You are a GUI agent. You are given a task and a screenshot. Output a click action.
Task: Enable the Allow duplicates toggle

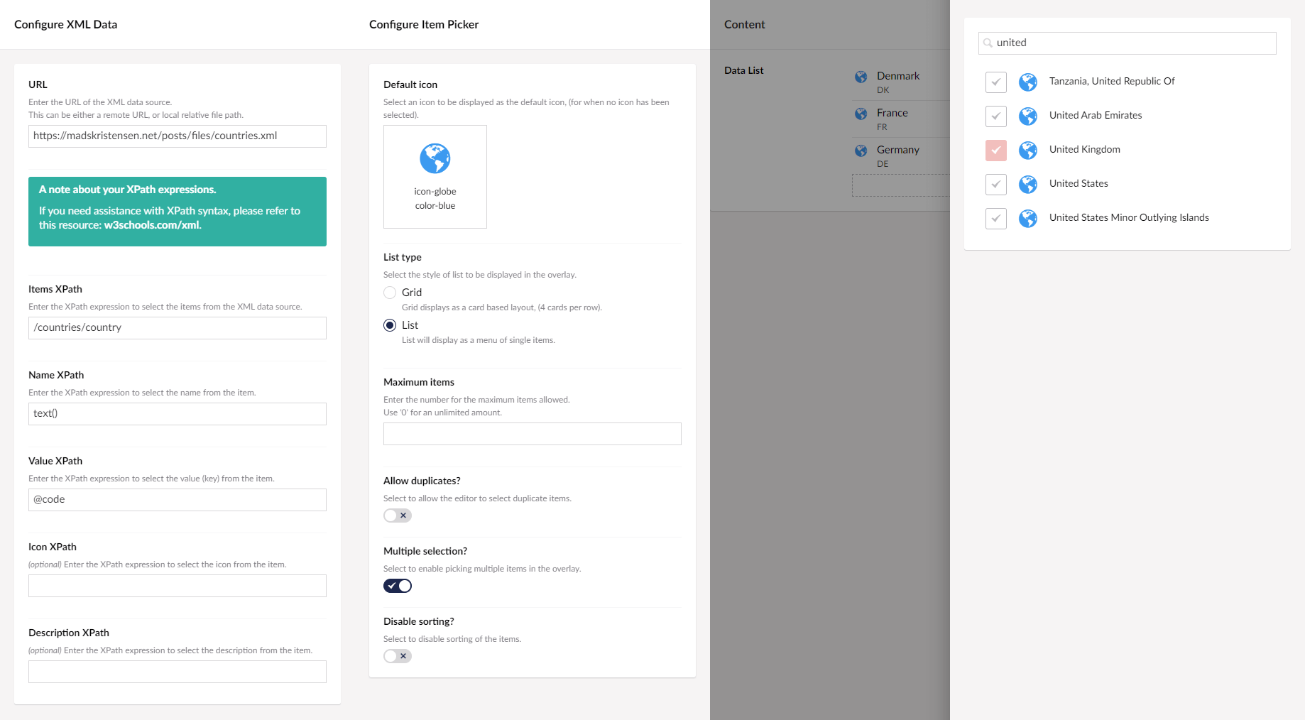398,516
